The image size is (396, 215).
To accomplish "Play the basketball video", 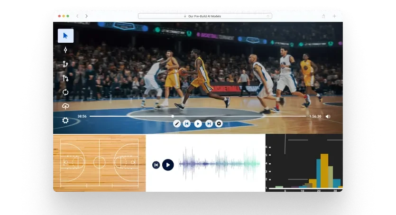I will 198,123.
